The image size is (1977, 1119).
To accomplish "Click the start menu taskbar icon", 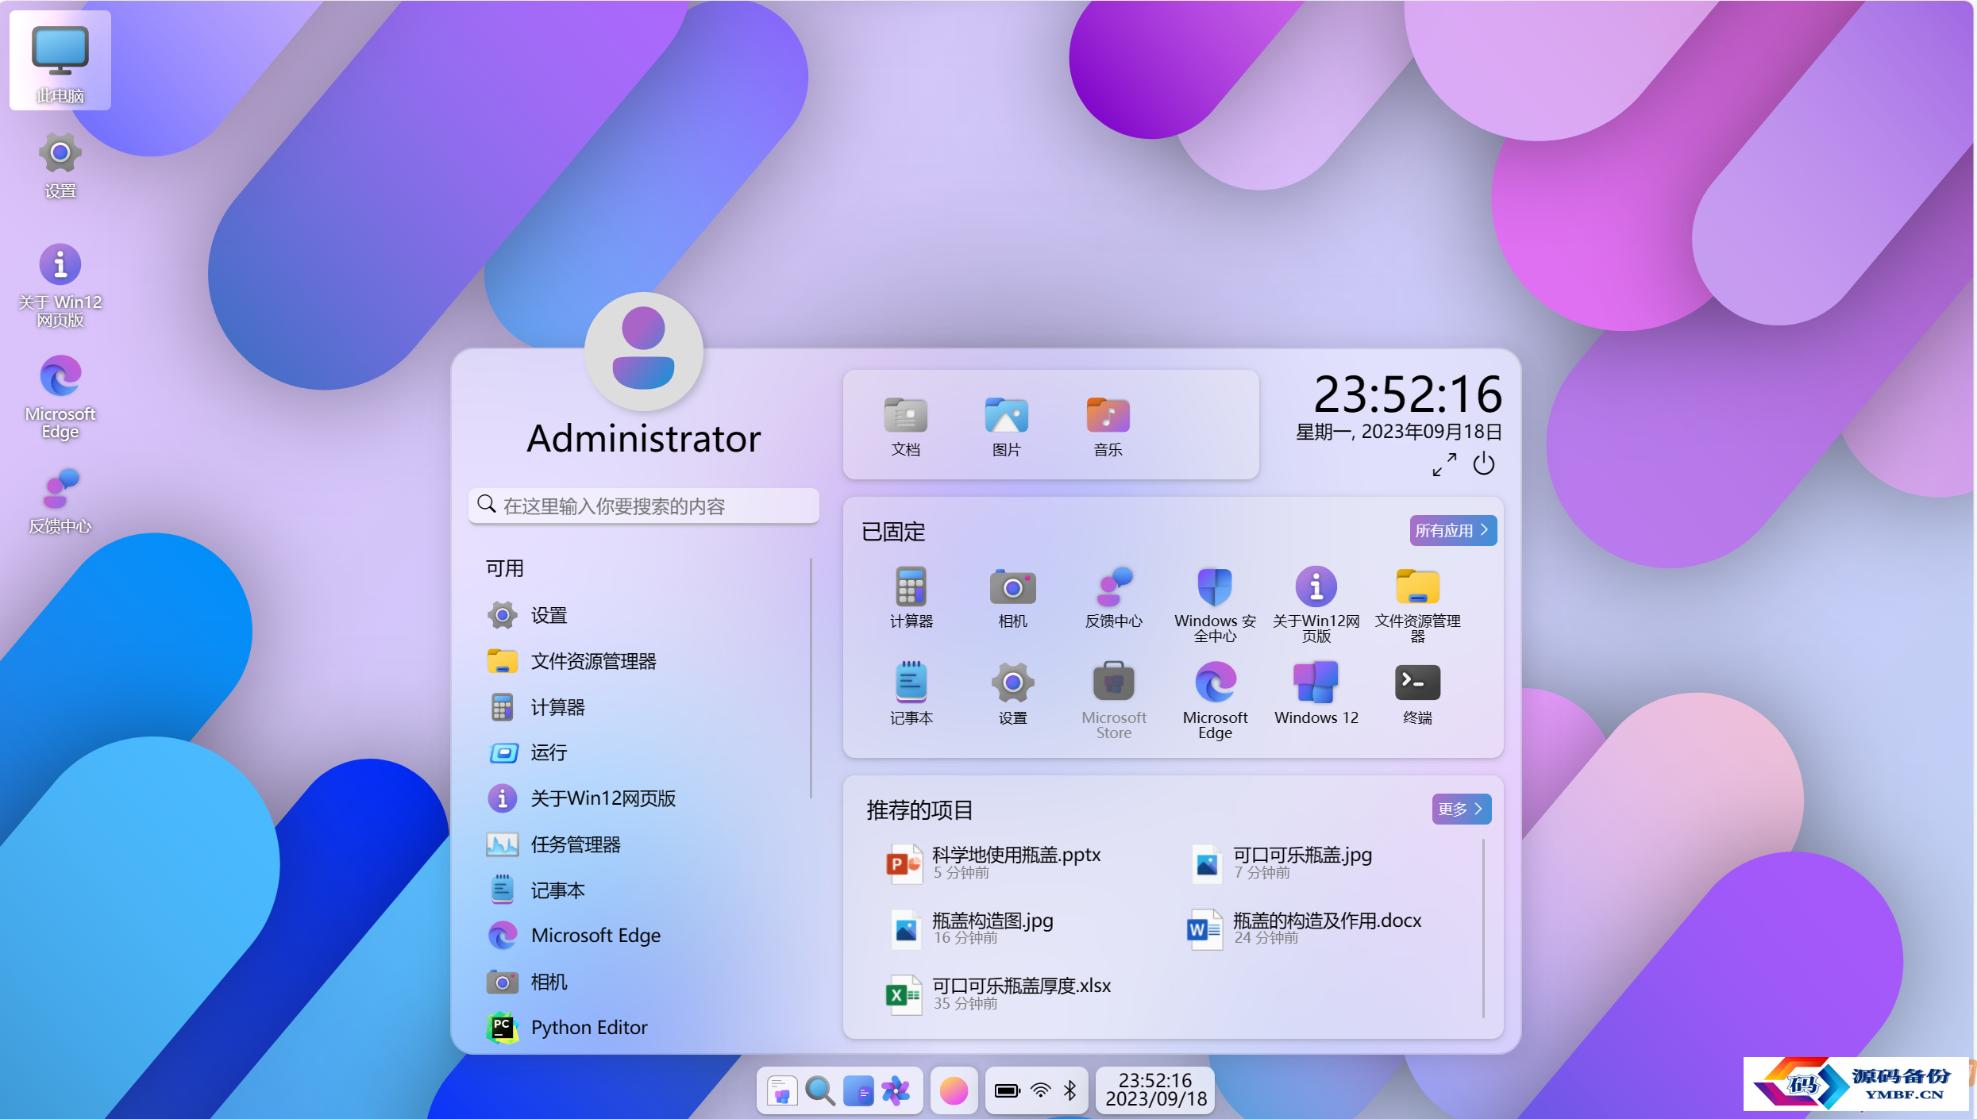I will 781,1091.
